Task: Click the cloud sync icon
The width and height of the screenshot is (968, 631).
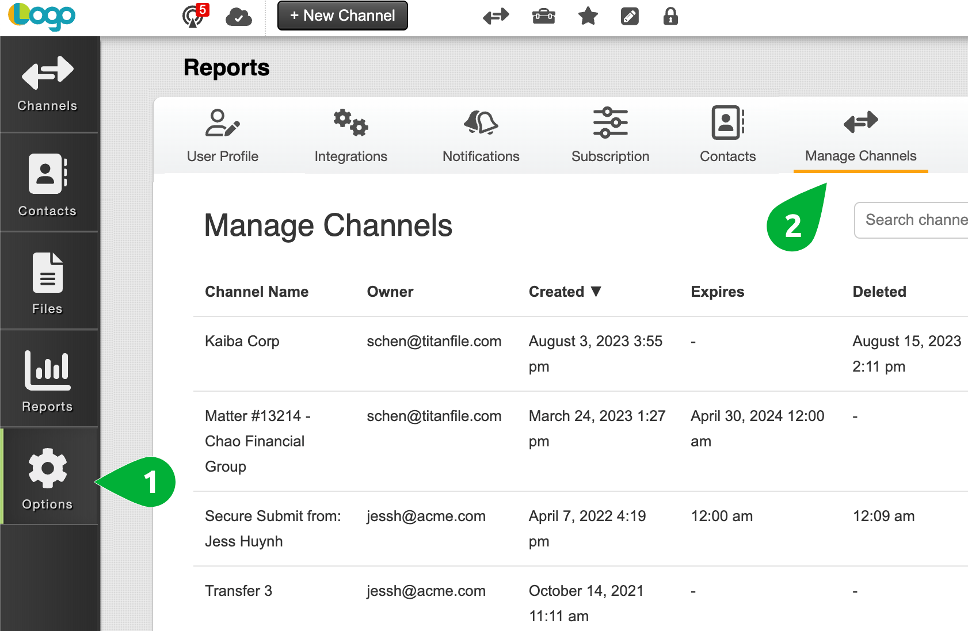Action: pyautogui.click(x=239, y=16)
